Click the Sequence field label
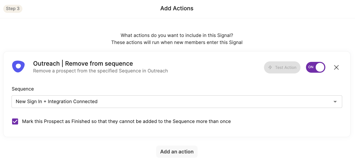The width and height of the screenshot is (355, 165). (x=23, y=89)
